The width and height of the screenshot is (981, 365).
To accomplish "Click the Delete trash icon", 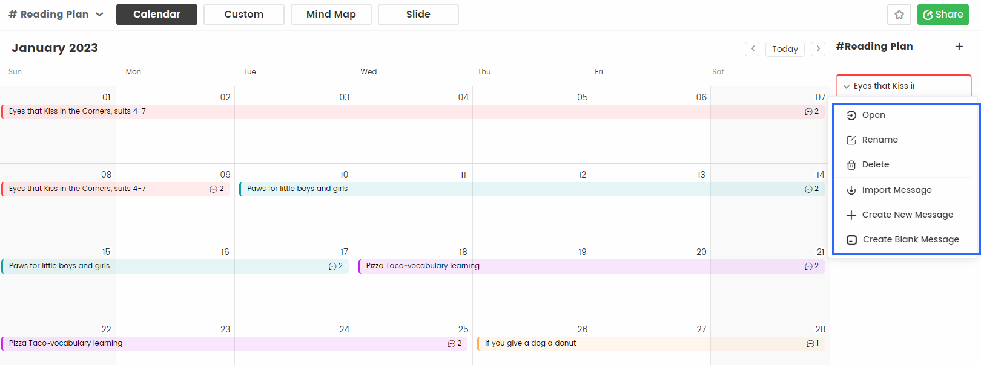I will coord(851,165).
